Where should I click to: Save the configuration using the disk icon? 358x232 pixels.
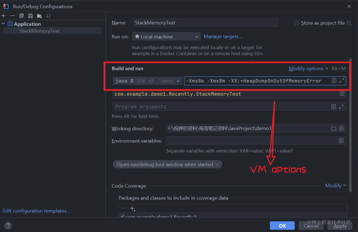[x=30, y=16]
